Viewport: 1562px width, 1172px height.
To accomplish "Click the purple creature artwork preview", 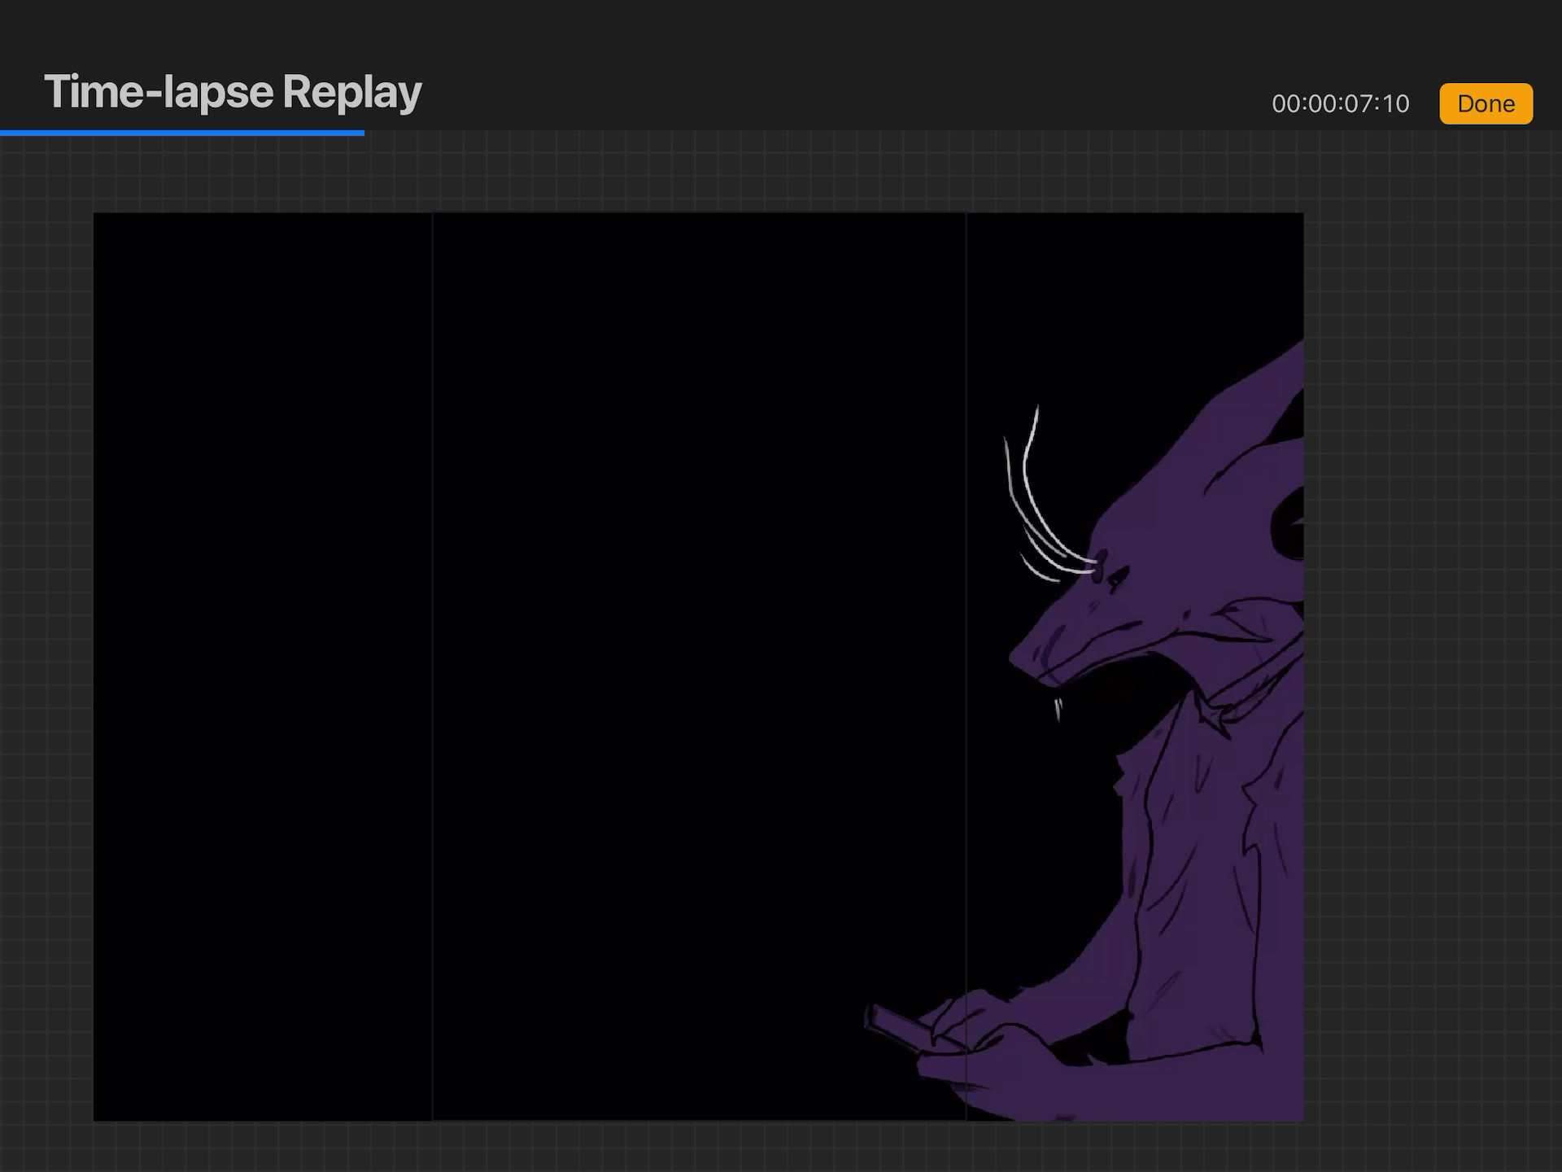I will (x=698, y=667).
